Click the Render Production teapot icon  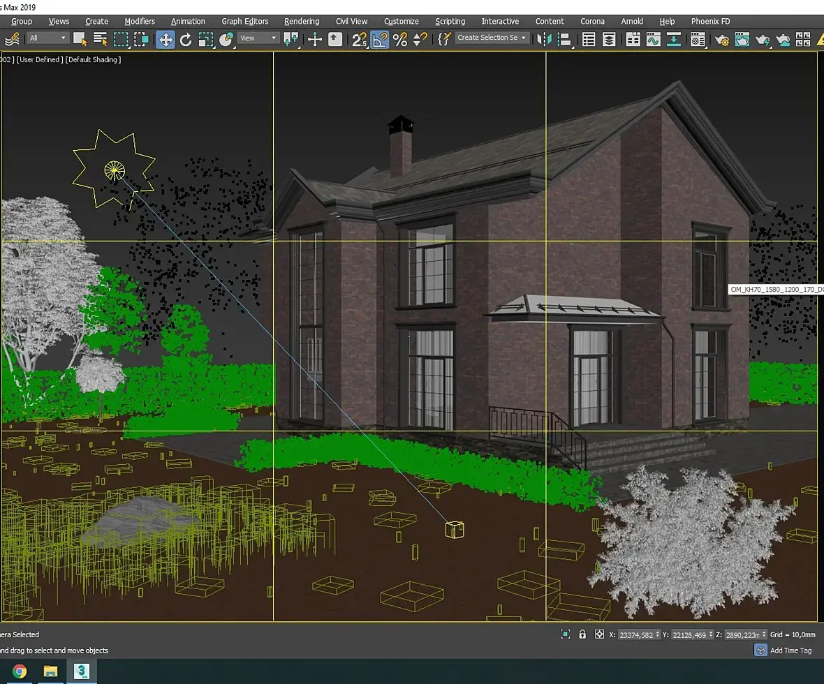click(762, 39)
